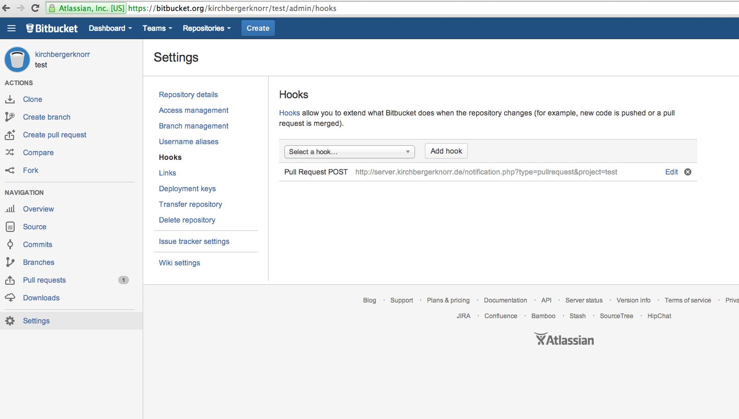
Task: Click the Branches icon
Action: coord(10,262)
